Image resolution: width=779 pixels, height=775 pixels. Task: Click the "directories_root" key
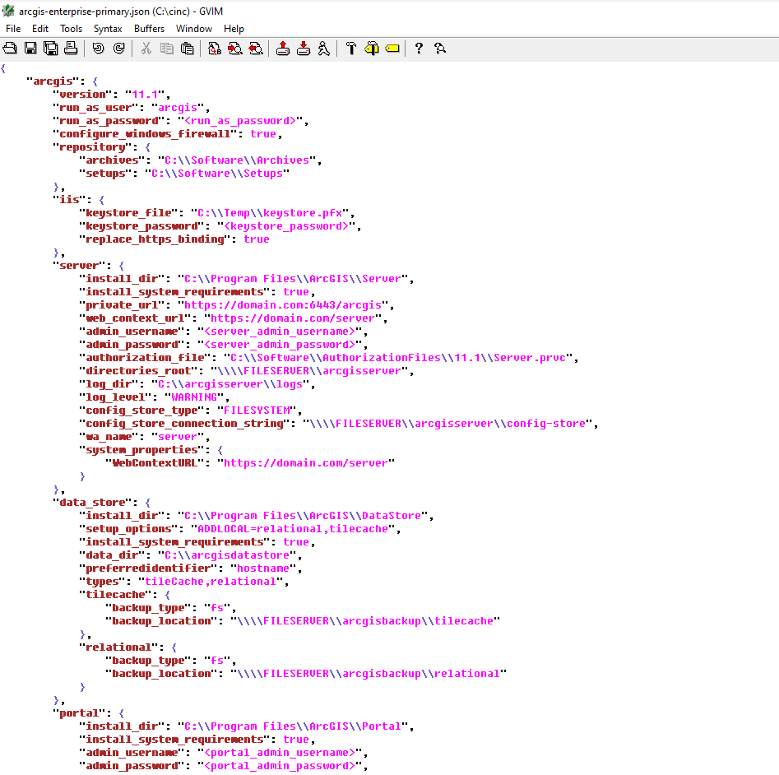click(x=138, y=371)
